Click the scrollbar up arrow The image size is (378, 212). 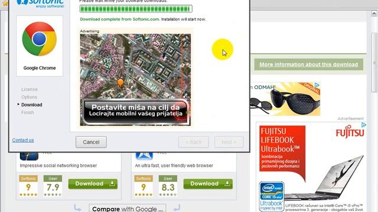pyautogui.click(x=374, y=14)
